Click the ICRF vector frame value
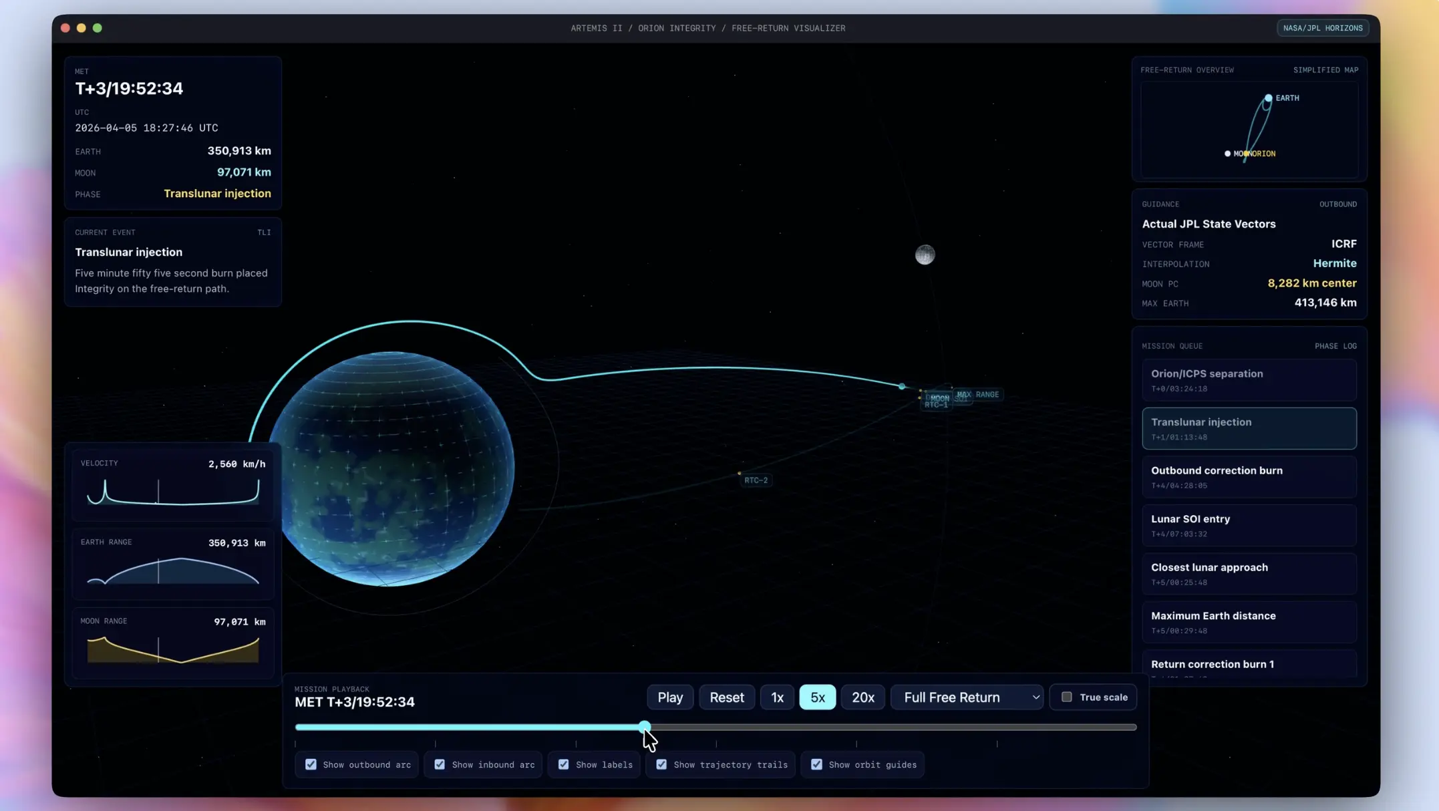The height and width of the screenshot is (811, 1439). point(1343,244)
